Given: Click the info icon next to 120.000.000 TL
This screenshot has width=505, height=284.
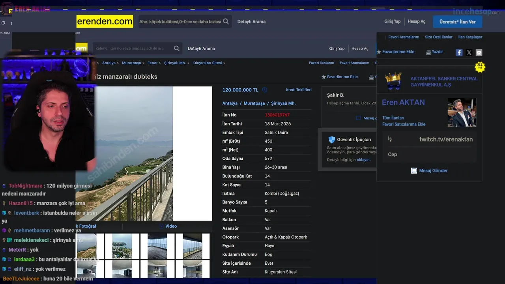Looking at the screenshot, I should click(264, 90).
